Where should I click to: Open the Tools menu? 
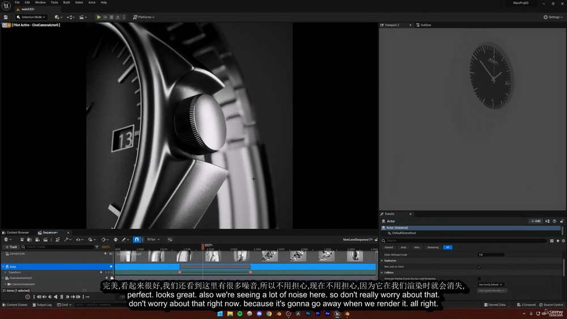[54, 2]
